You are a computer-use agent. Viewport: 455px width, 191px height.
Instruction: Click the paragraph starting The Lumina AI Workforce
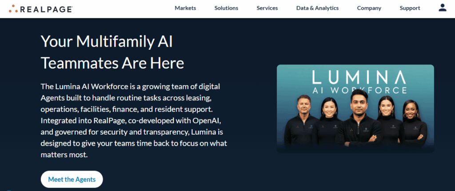coord(134,120)
